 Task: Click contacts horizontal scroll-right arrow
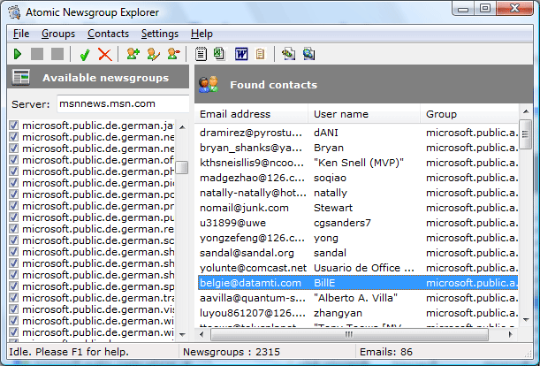point(510,334)
